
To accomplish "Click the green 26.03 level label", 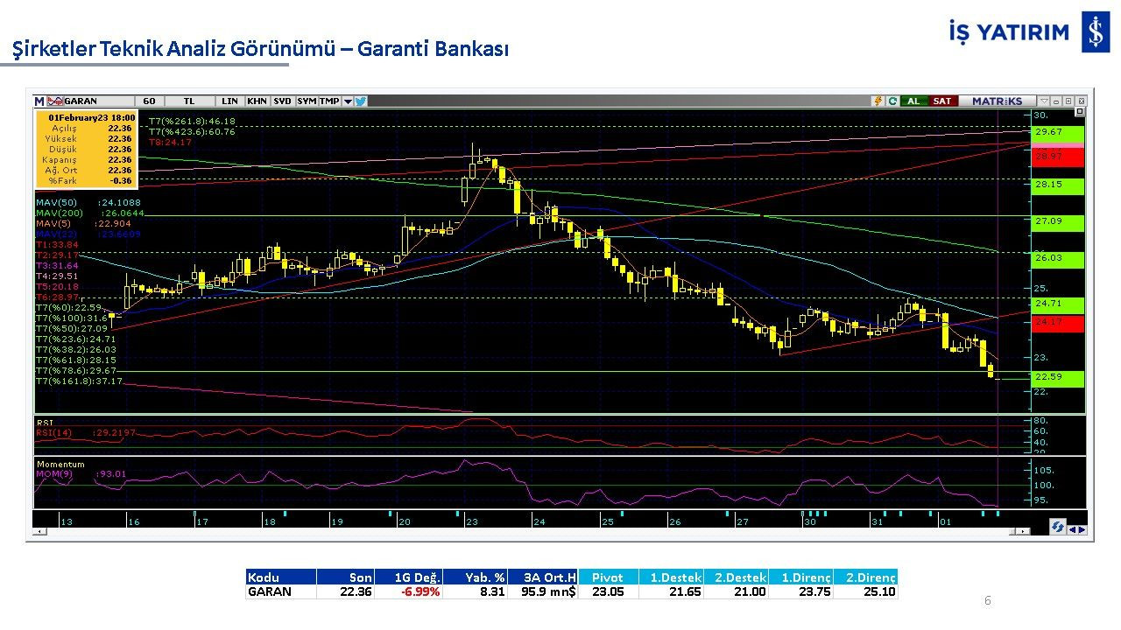I will 1058,258.
